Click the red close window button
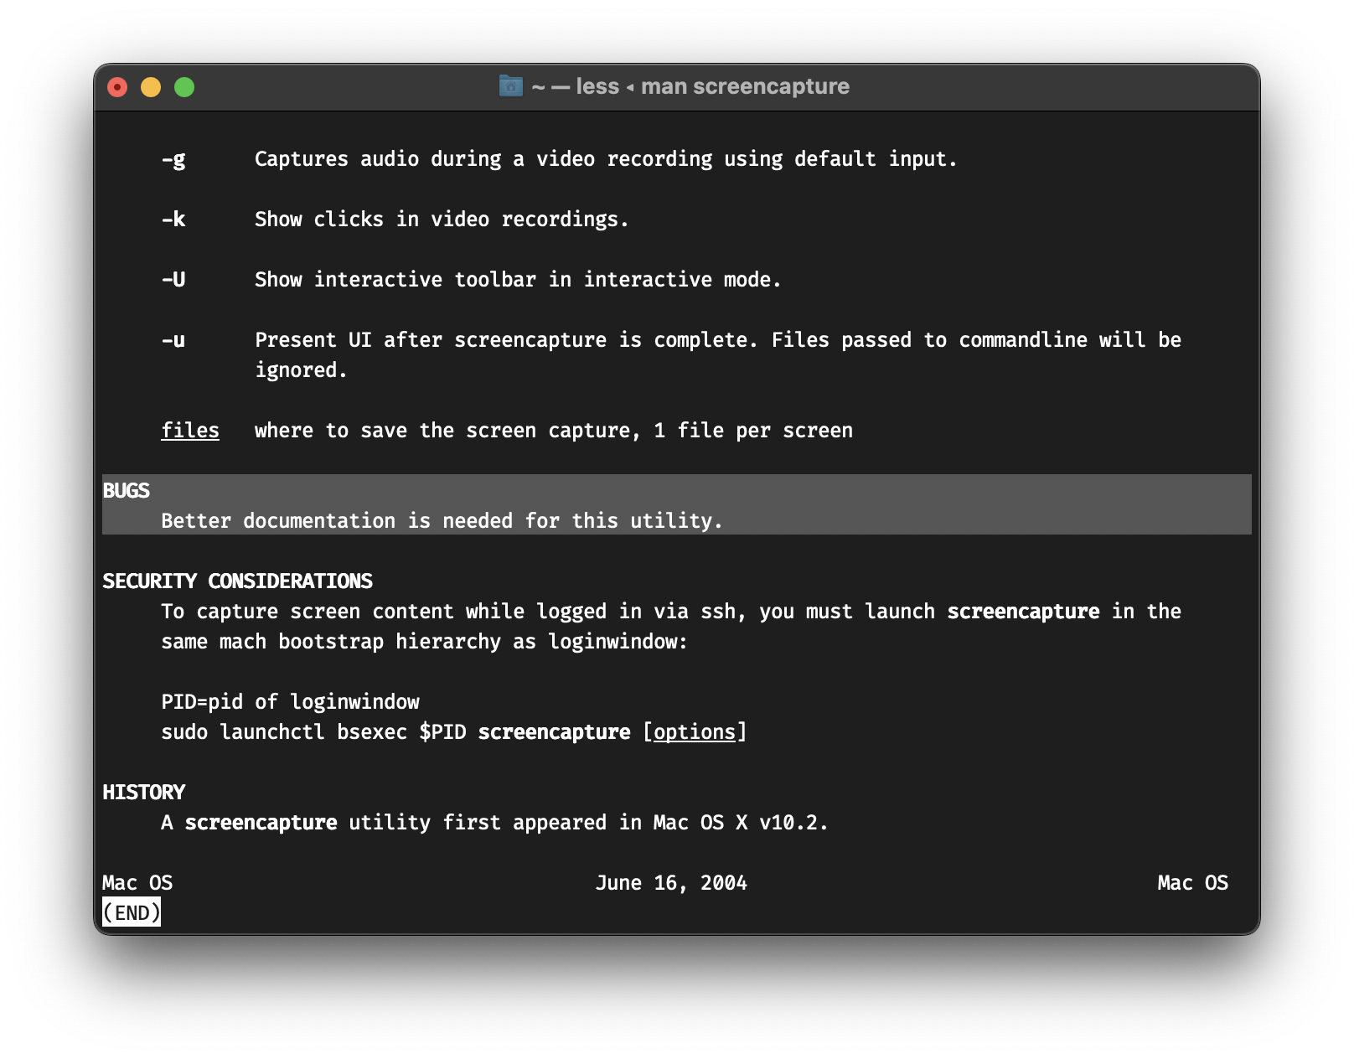 tap(117, 87)
